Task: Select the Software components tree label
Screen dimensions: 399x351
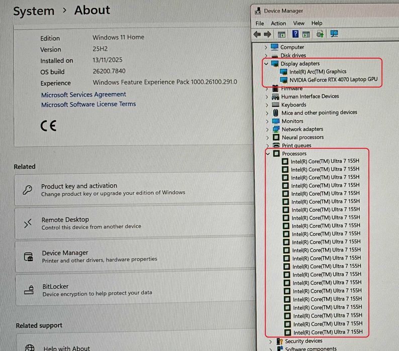Action: [x=311, y=348]
